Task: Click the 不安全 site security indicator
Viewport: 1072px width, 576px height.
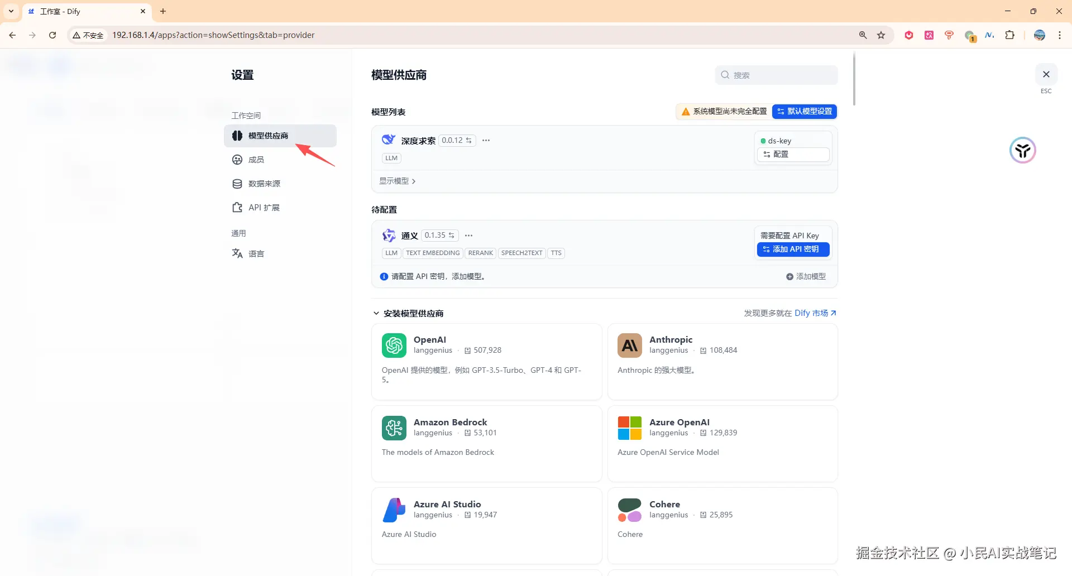Action: tap(88, 35)
